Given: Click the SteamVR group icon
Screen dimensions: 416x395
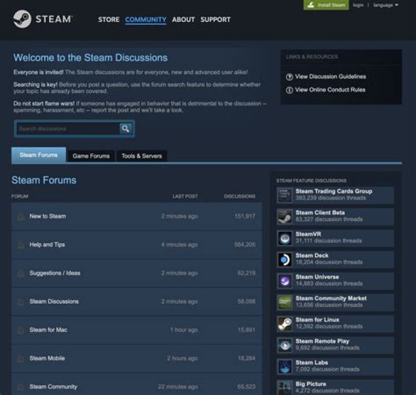Looking at the screenshot, I should (285, 238).
